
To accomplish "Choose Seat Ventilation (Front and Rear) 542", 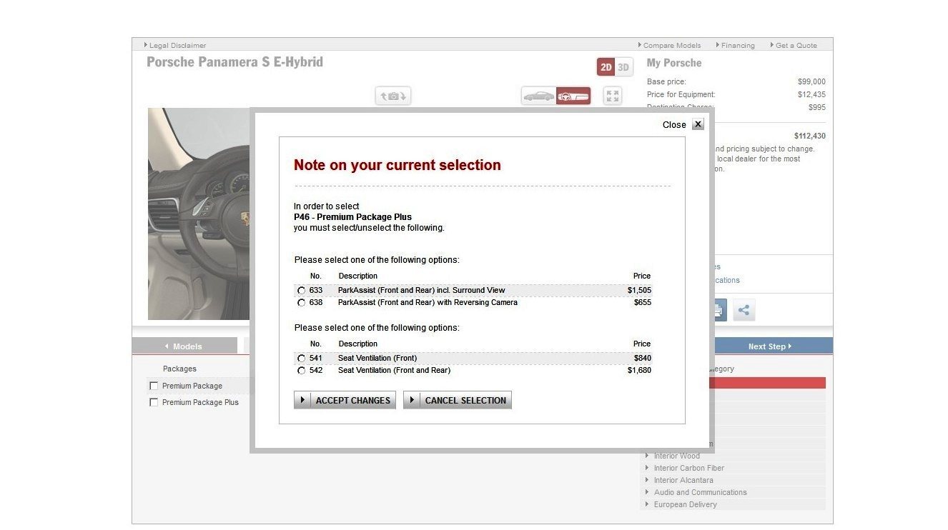I will click(301, 371).
